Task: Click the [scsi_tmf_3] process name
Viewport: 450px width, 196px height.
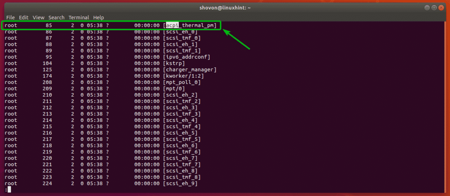Action: [182, 114]
